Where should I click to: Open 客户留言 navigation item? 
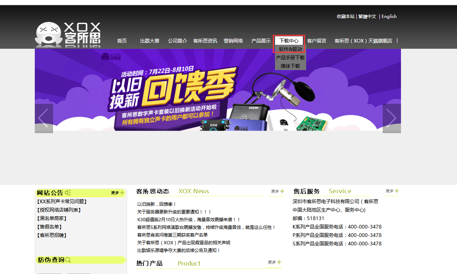click(x=317, y=41)
